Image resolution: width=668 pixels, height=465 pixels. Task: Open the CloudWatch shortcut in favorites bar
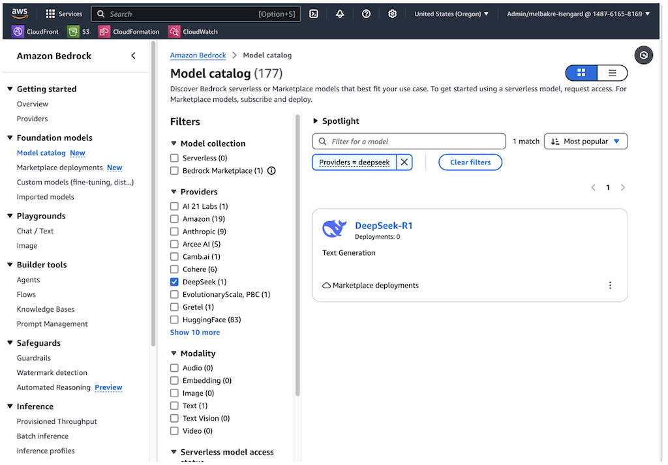(193, 31)
